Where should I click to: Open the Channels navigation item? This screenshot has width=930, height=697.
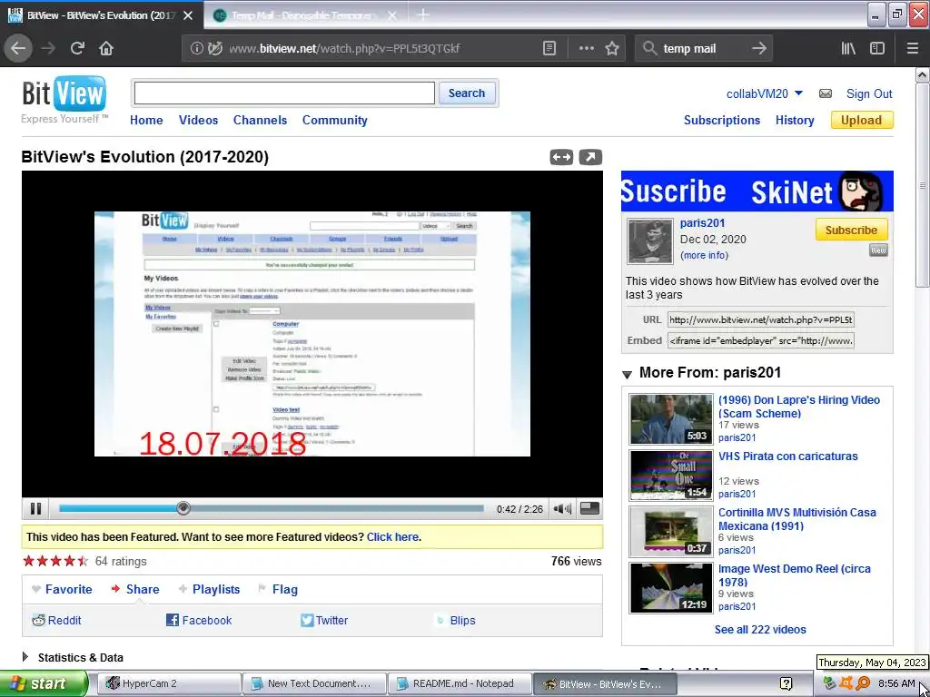pyautogui.click(x=260, y=121)
